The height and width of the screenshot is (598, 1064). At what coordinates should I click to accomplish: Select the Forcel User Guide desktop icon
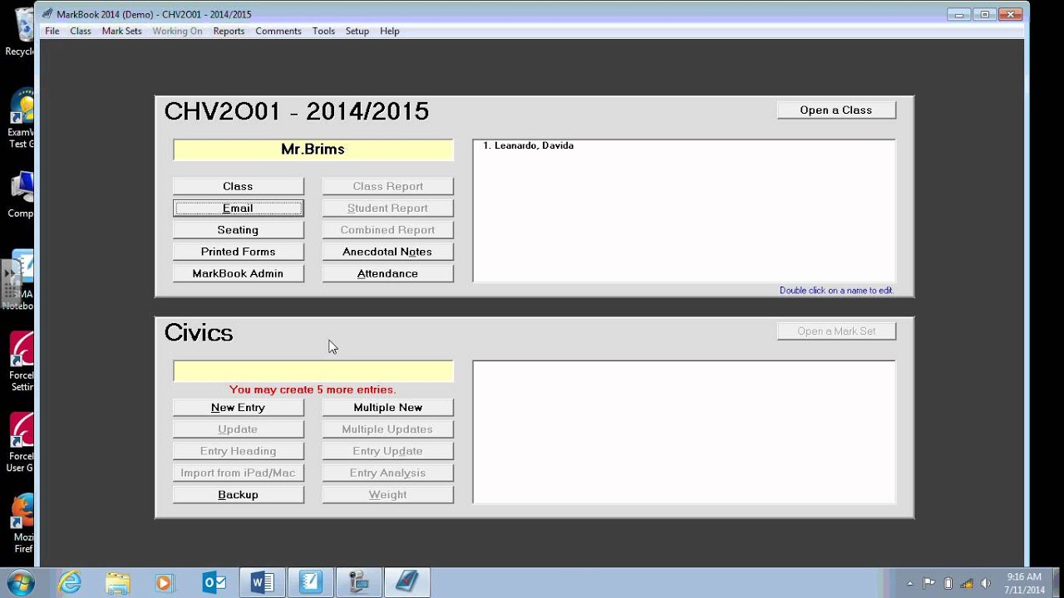pyautogui.click(x=22, y=444)
